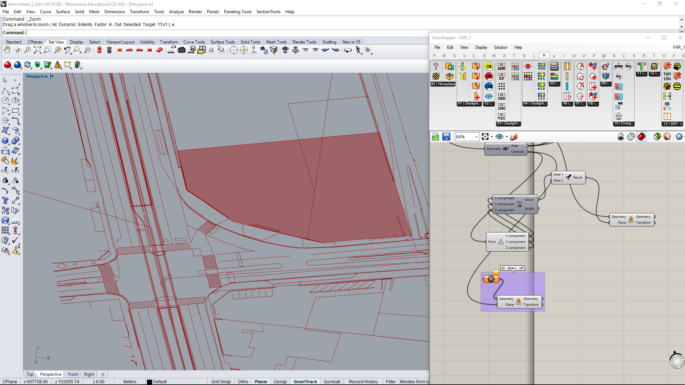
Task: Click the Pan hand tool icon
Action: coord(7,50)
